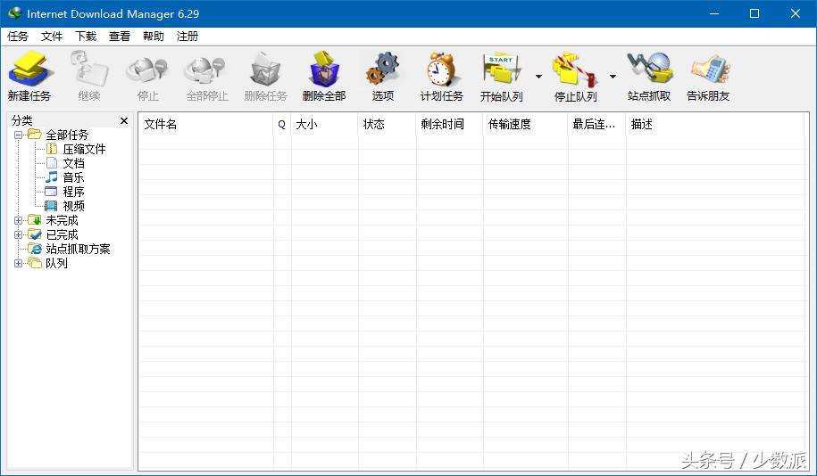Viewport: 817px width, 476px height.
Task: Expand the 队列 tree node
Action: point(19,263)
